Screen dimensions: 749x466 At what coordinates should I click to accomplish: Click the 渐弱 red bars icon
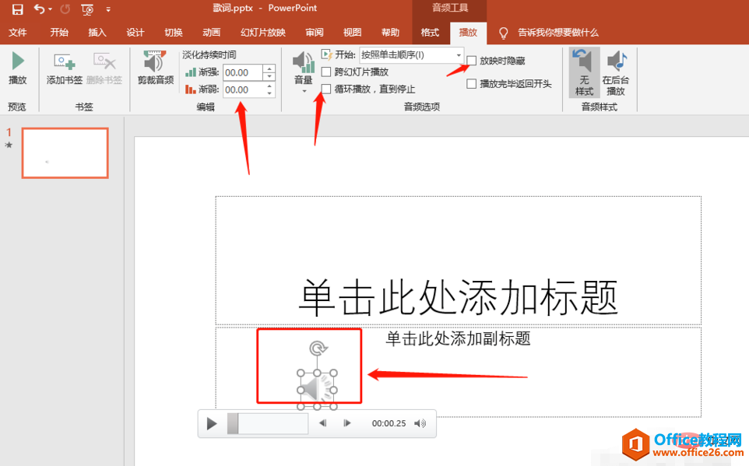click(x=191, y=89)
